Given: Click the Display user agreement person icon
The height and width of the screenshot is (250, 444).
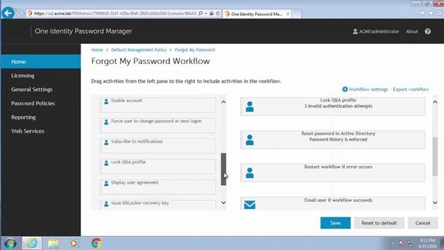Looking at the screenshot, I should (x=106, y=183).
